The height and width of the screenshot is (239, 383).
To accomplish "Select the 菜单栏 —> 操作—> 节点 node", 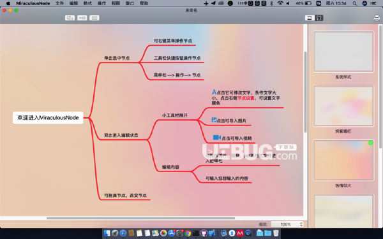I will tap(177, 75).
